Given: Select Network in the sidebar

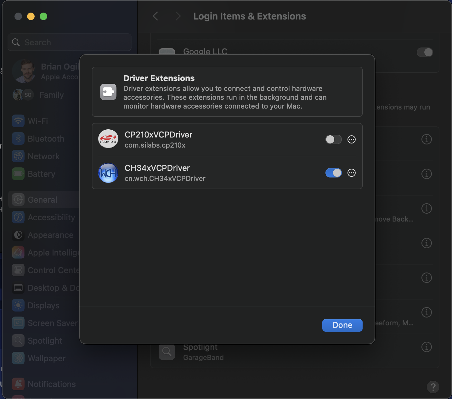Looking at the screenshot, I should coord(43,156).
